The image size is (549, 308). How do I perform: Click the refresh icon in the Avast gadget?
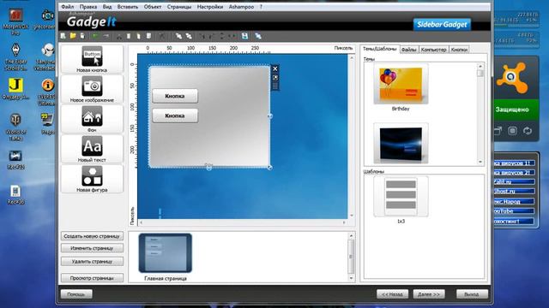pos(528,131)
